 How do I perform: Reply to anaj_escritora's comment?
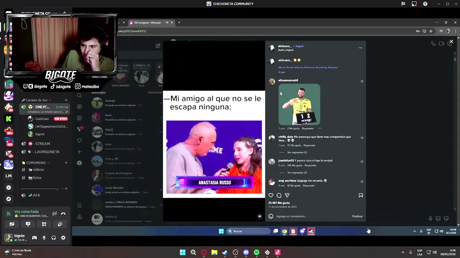pyautogui.click(x=309, y=185)
